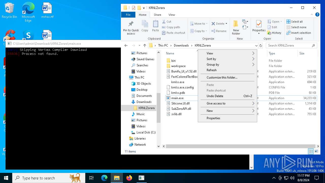The height and width of the screenshot is (183, 325).
Task: Select the workspace folder
Action: (176, 66)
